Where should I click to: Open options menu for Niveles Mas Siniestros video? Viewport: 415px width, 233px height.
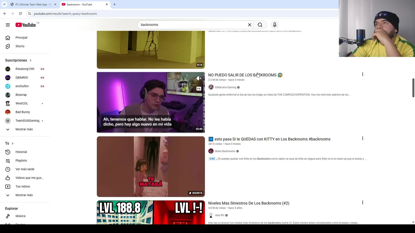coord(362,203)
